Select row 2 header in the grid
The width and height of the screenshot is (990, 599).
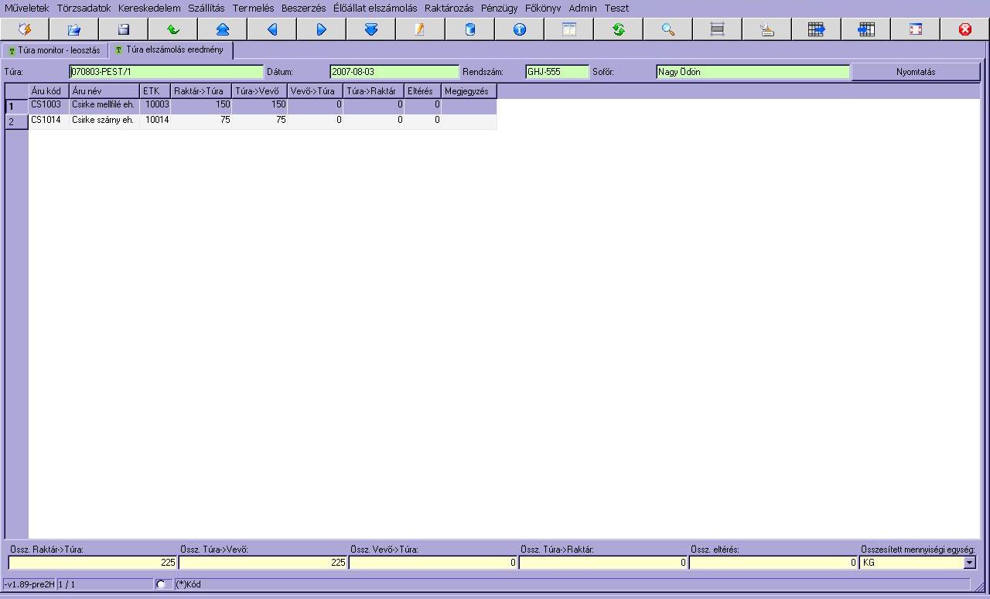16,121
